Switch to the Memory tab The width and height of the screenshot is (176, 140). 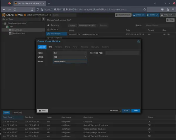(x=84, y=47)
